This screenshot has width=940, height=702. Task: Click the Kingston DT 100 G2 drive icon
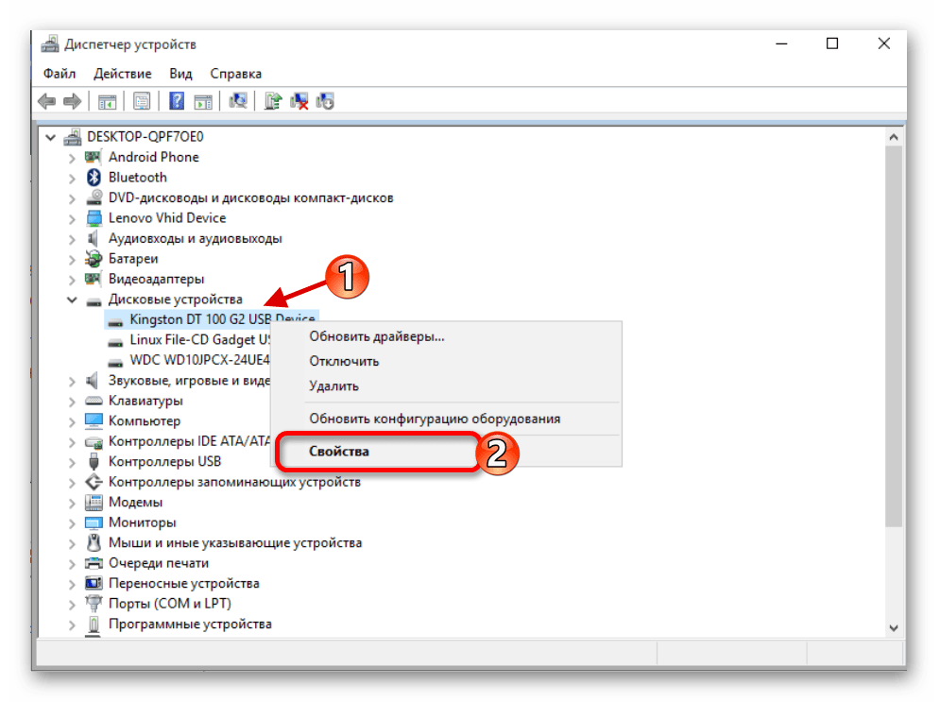click(x=115, y=322)
